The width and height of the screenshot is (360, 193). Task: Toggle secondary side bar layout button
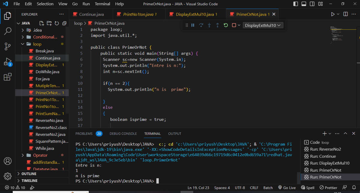click(x=312, y=4)
